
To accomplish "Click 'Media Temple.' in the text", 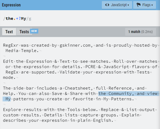I will tap(22, 51).
